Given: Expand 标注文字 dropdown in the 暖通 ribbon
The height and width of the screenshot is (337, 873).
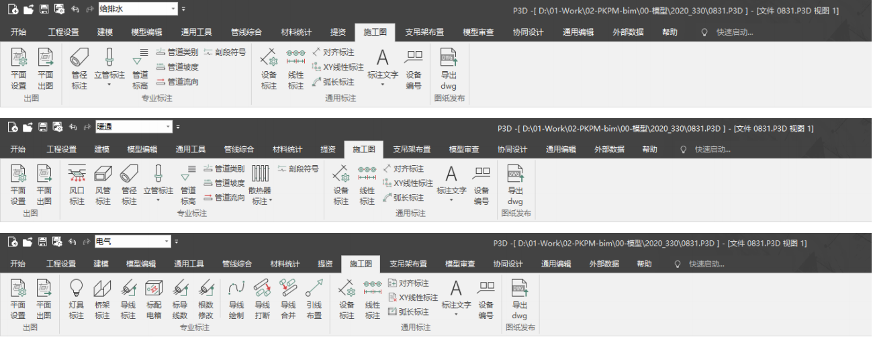Looking at the screenshot, I should pyautogui.click(x=451, y=200).
